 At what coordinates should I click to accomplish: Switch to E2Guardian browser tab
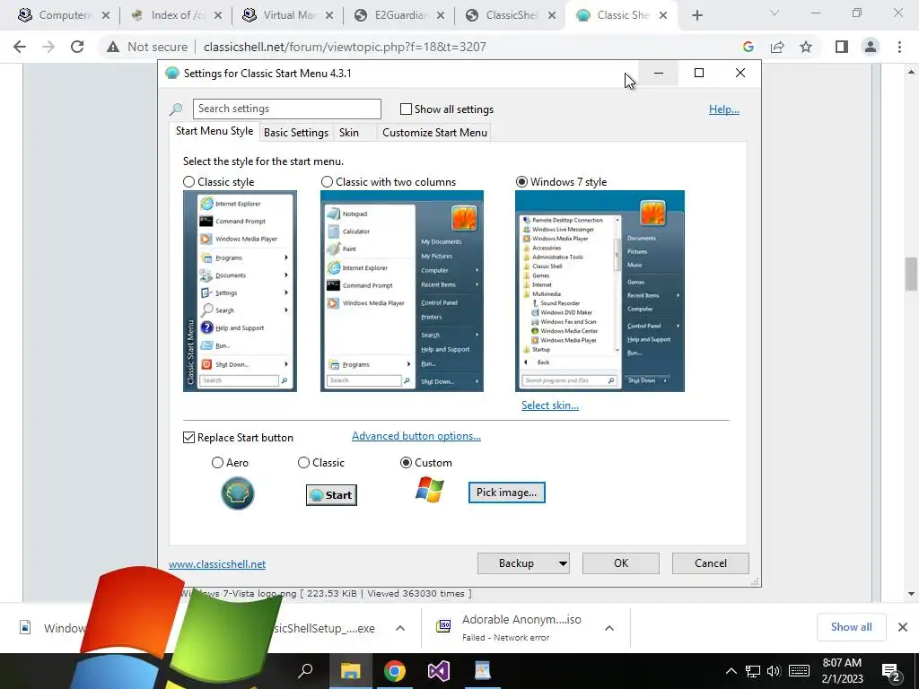pos(400,16)
